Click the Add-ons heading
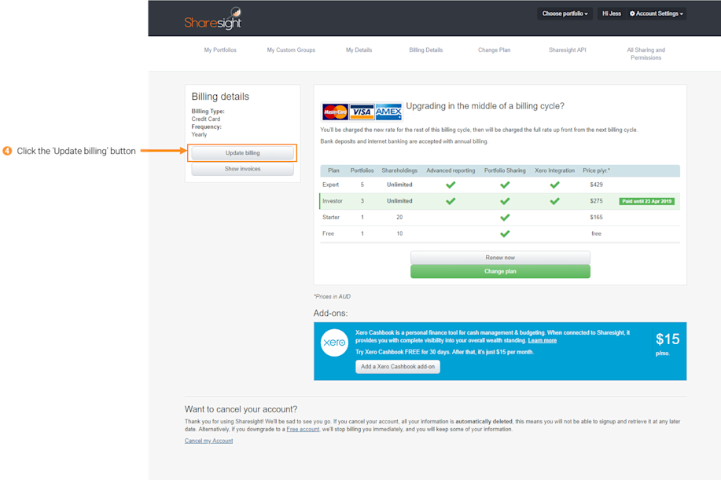Viewport: 721px width, 480px height. tap(330, 313)
